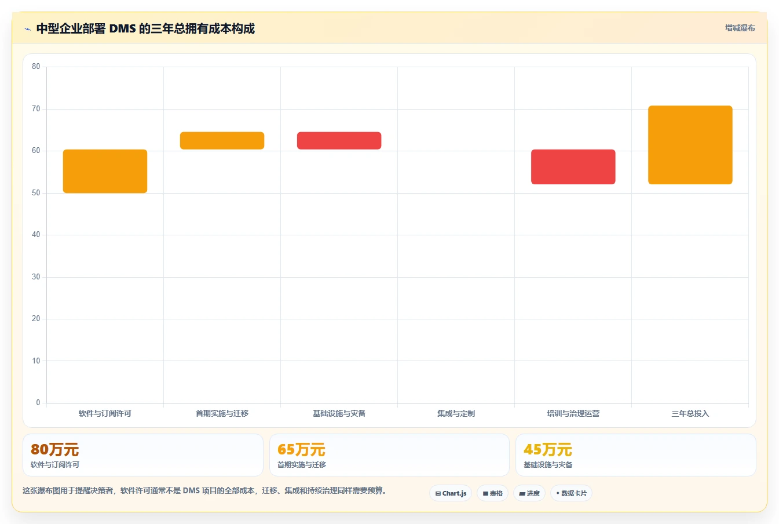
Task: Click the y-axis value 80
Action: pos(36,67)
